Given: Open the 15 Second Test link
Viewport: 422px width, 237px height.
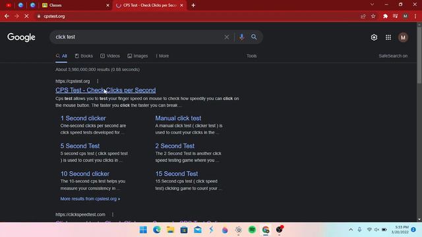Looking at the screenshot, I should coord(177,174).
